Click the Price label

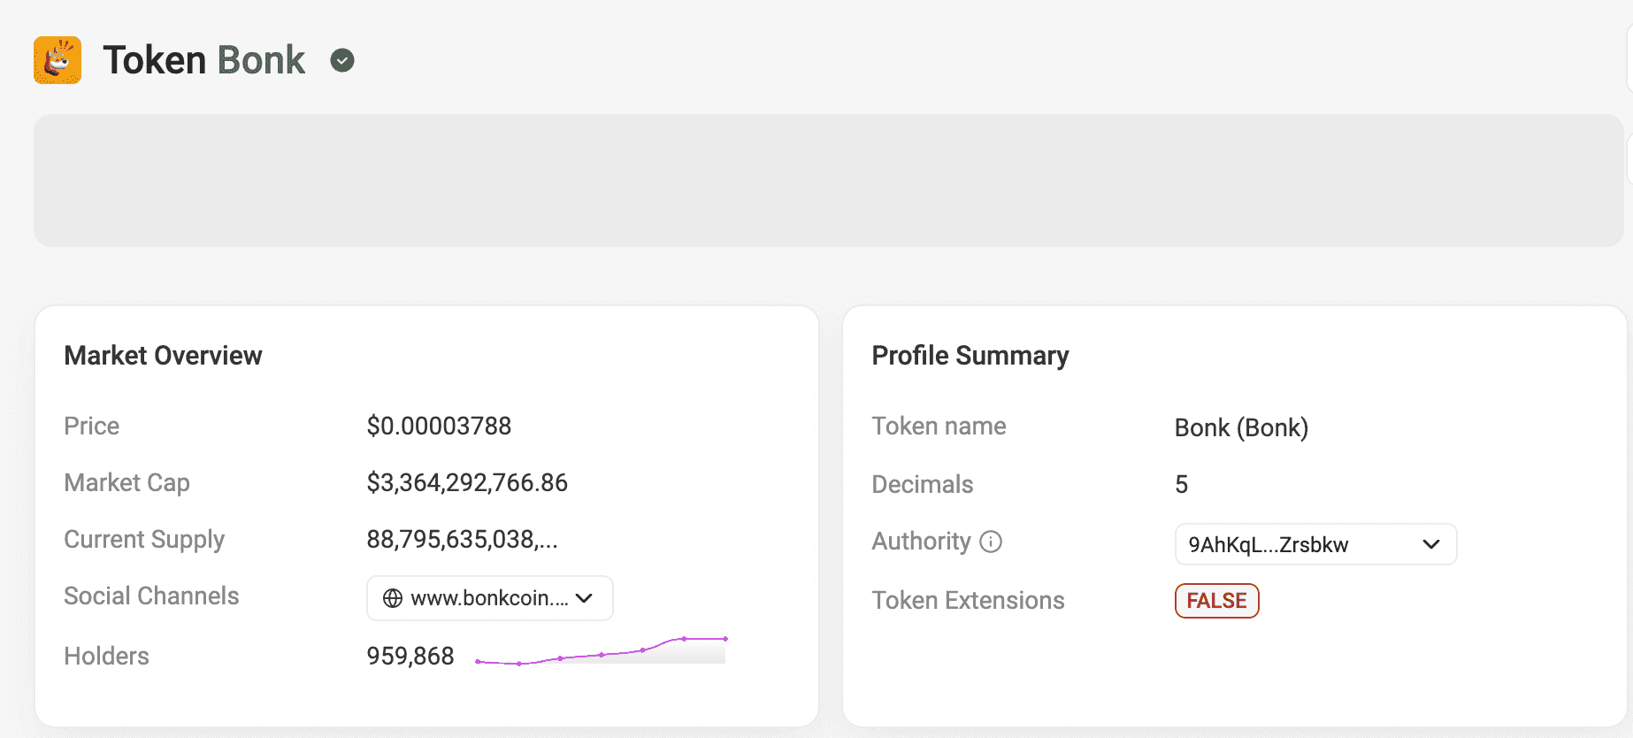coord(92,427)
